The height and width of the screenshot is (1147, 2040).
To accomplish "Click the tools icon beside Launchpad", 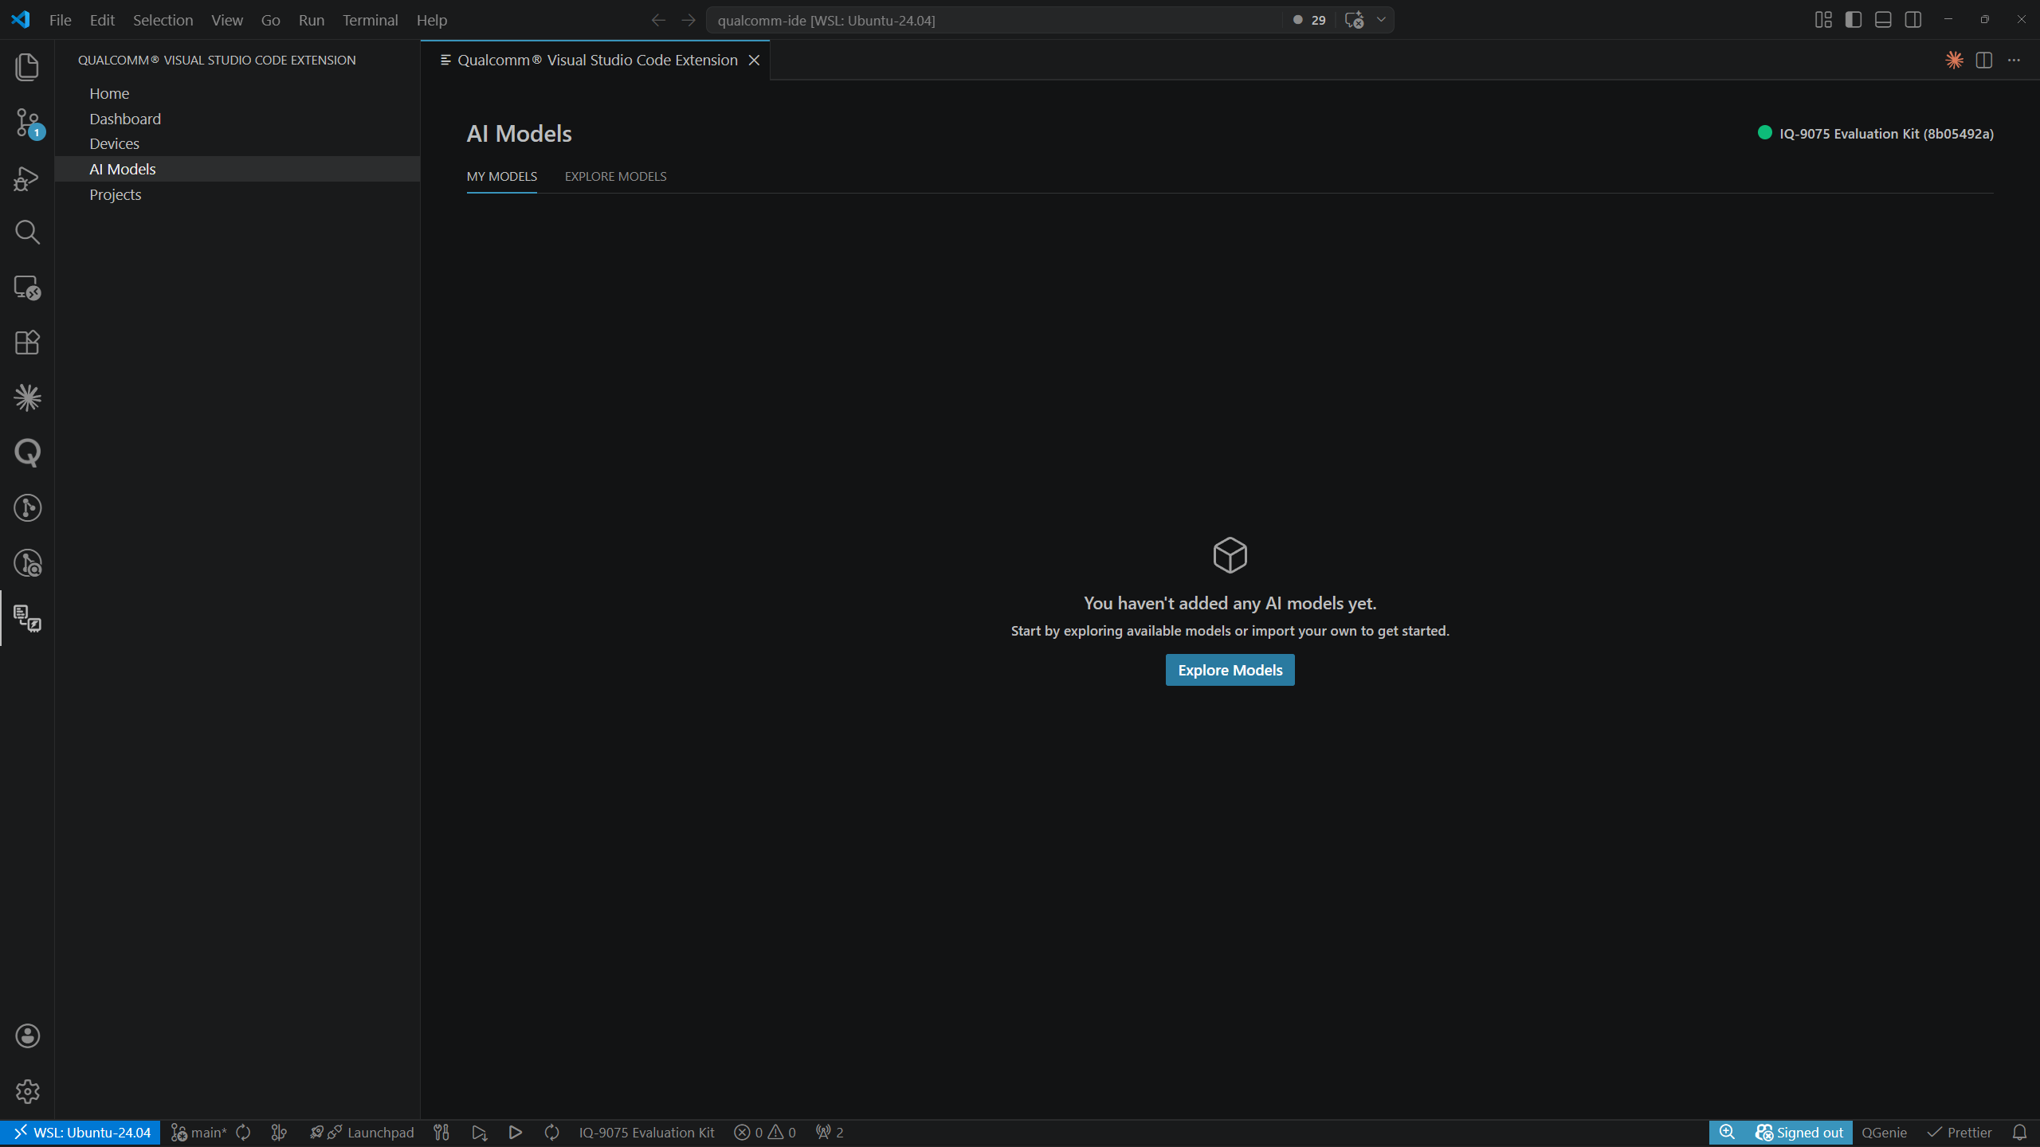I will tap(441, 1133).
